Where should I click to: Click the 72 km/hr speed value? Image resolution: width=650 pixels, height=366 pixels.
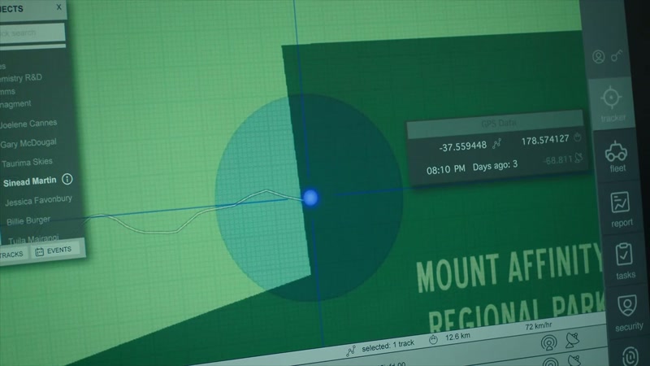[539, 326]
